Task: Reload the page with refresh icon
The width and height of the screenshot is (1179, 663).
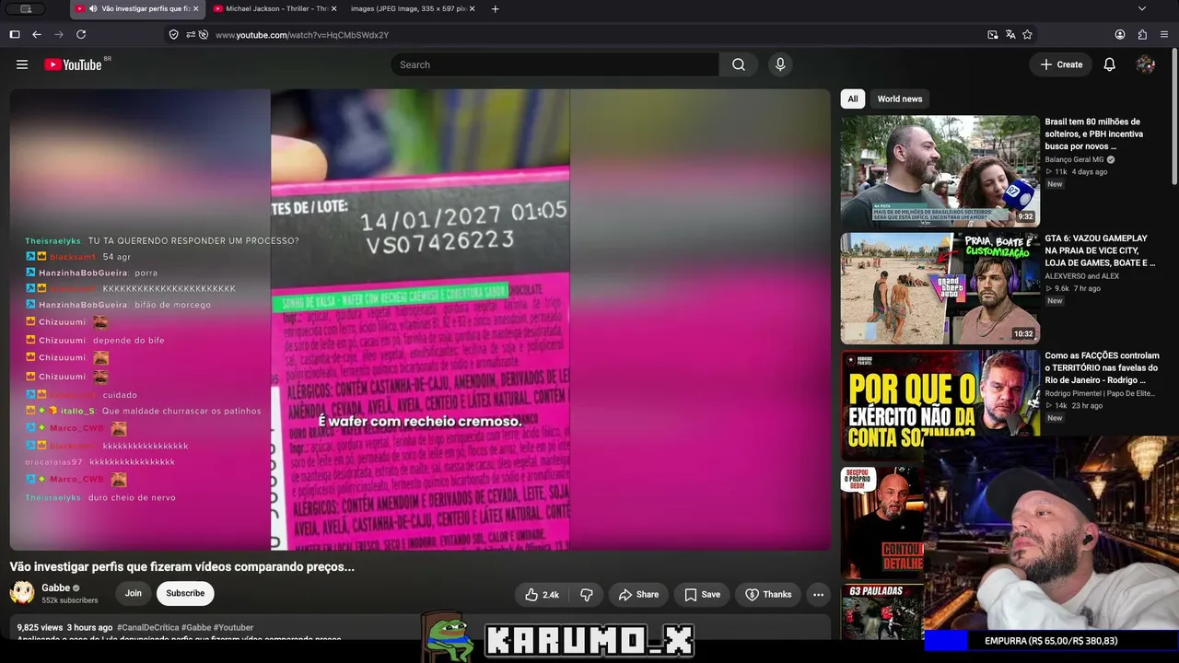Action: point(81,34)
